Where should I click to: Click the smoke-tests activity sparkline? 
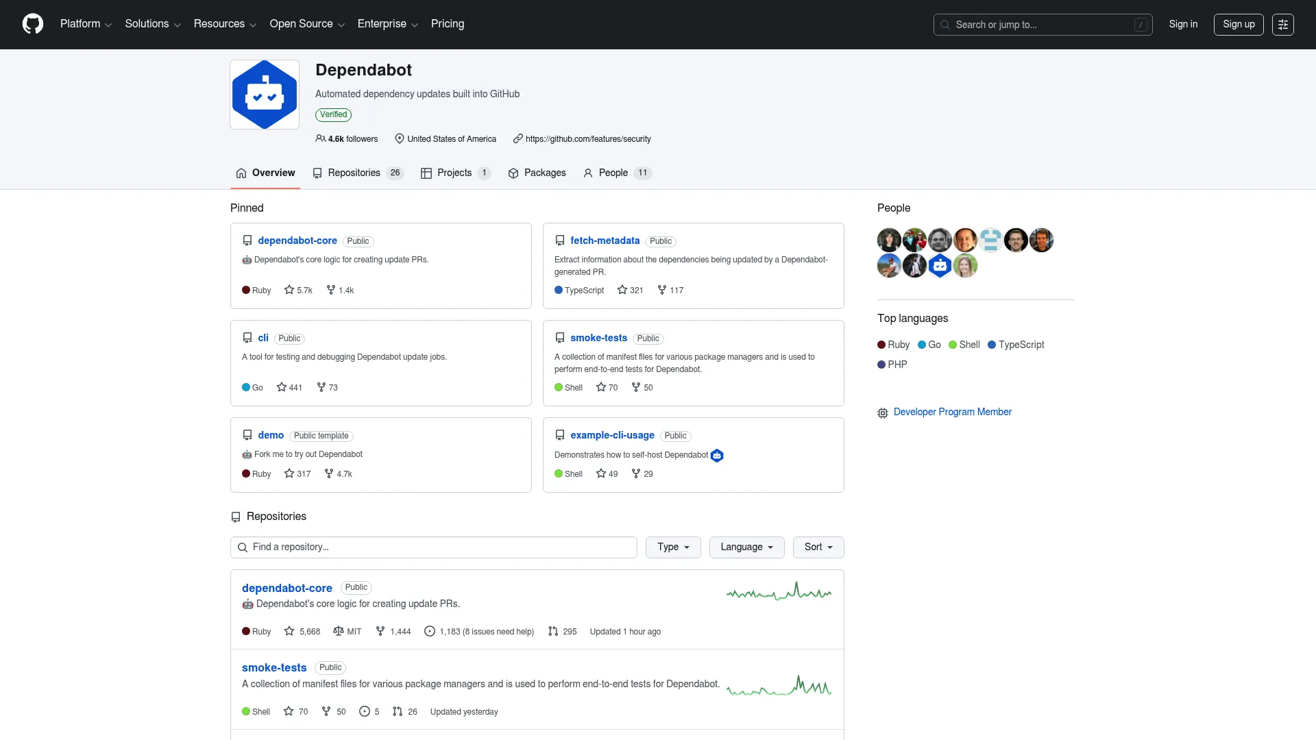tap(779, 685)
